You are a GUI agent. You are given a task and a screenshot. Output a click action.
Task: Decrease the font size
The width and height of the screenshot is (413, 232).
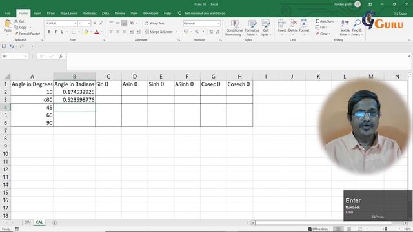click(x=101, y=23)
